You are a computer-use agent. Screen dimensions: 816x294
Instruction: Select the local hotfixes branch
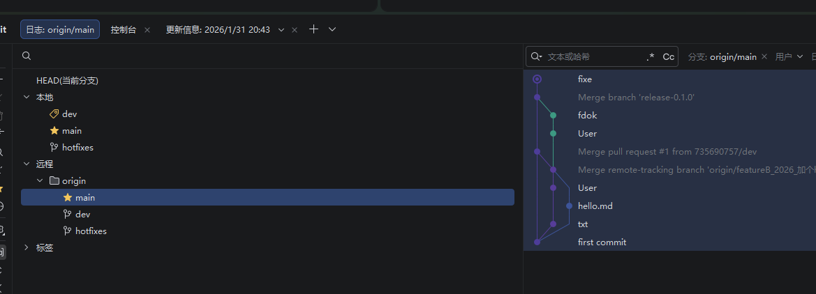pos(77,147)
